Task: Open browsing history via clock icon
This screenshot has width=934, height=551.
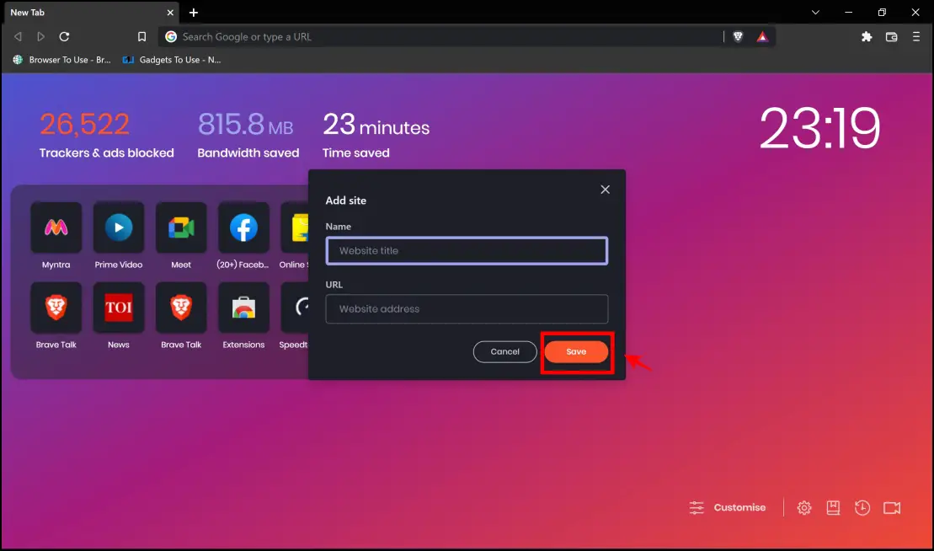Action: pos(862,507)
